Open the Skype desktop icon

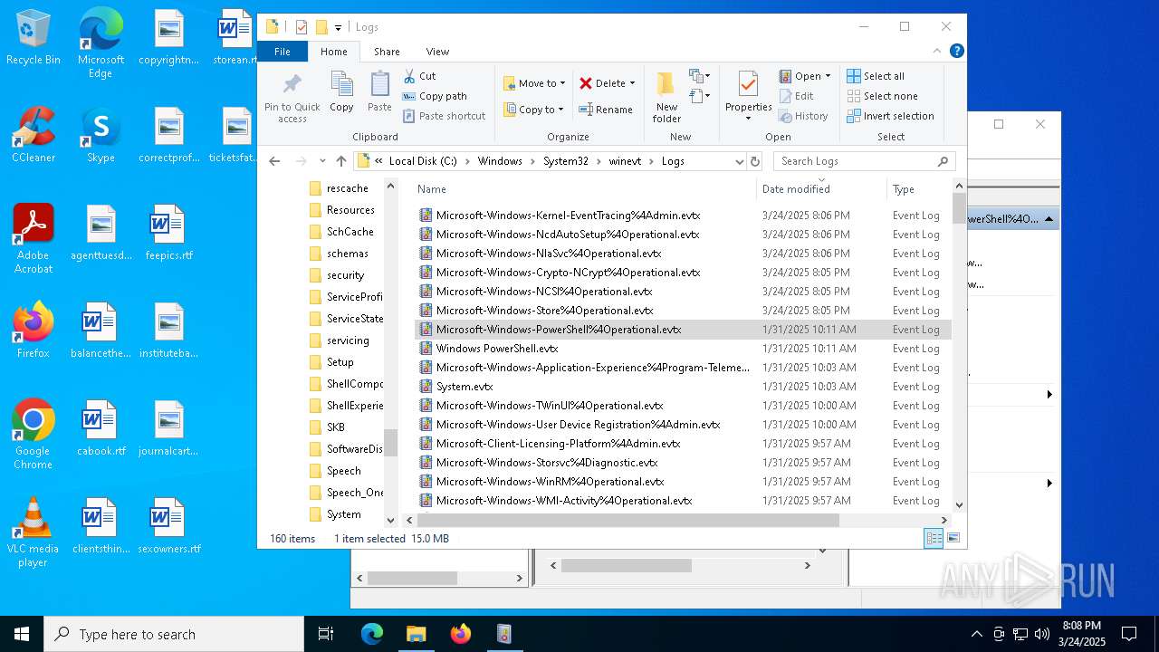point(101,136)
